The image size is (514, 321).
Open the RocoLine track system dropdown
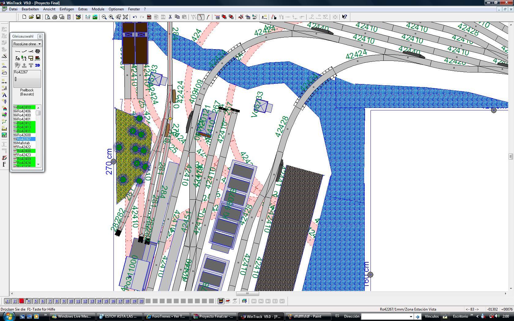pos(27,44)
